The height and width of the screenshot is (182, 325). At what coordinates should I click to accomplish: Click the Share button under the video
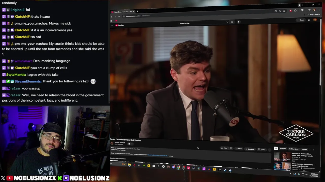click(x=239, y=149)
